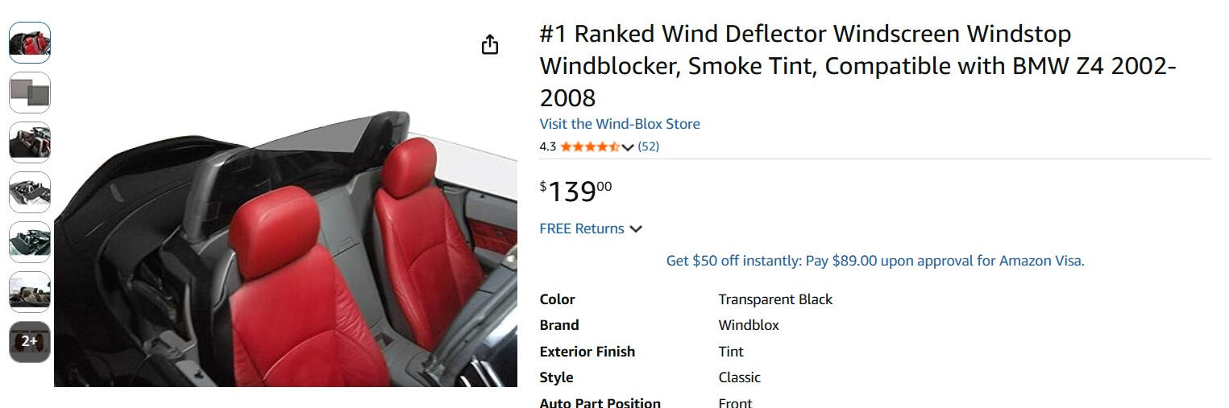Expand the FREE Returns chevron arrow
This screenshot has height=408, width=1229.
[636, 229]
